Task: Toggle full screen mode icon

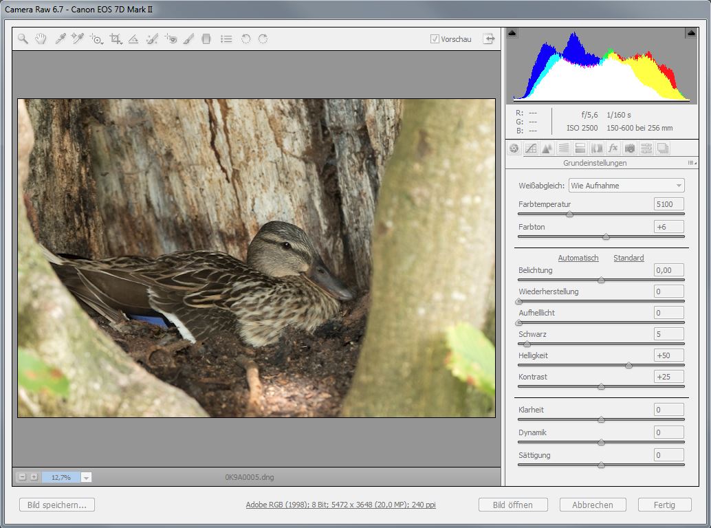Action: (x=488, y=39)
